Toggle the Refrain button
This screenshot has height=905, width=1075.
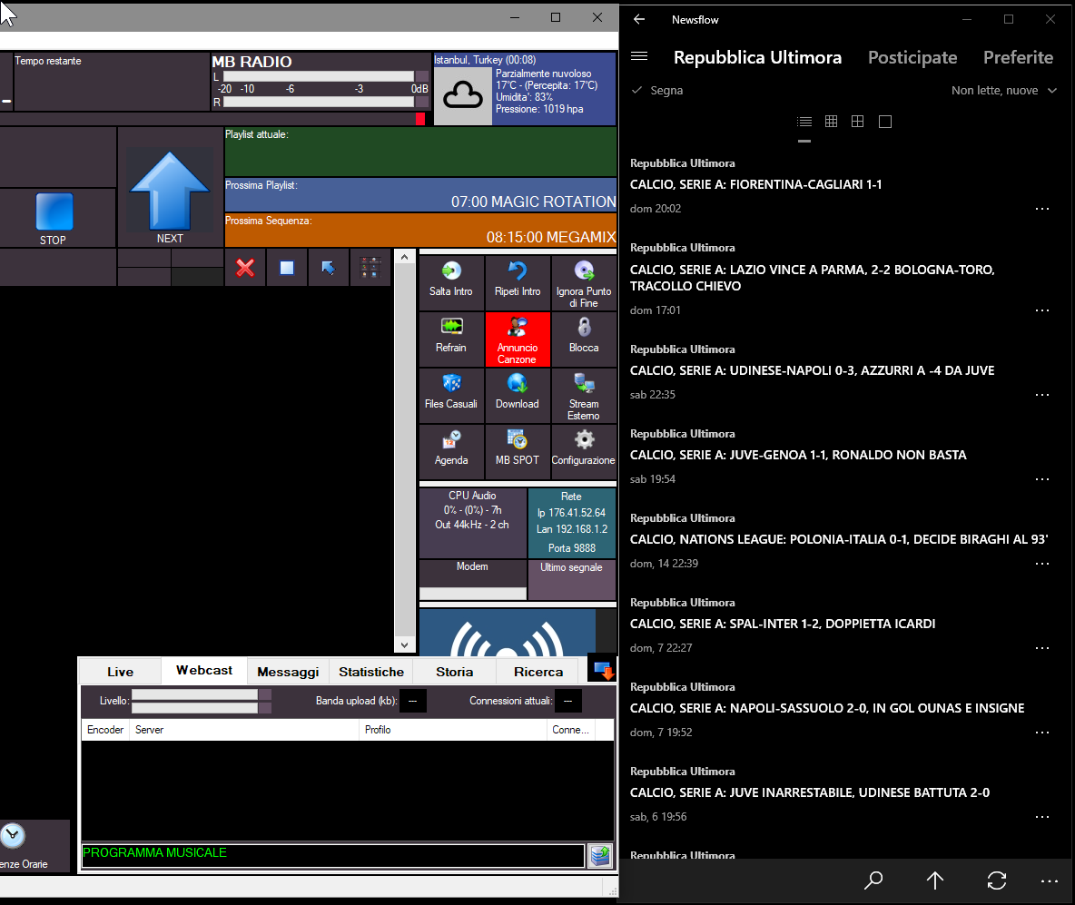[451, 339]
